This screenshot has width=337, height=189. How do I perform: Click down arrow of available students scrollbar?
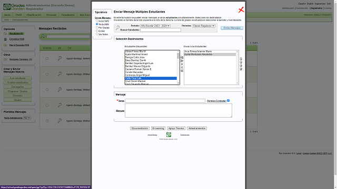[x=178, y=83]
